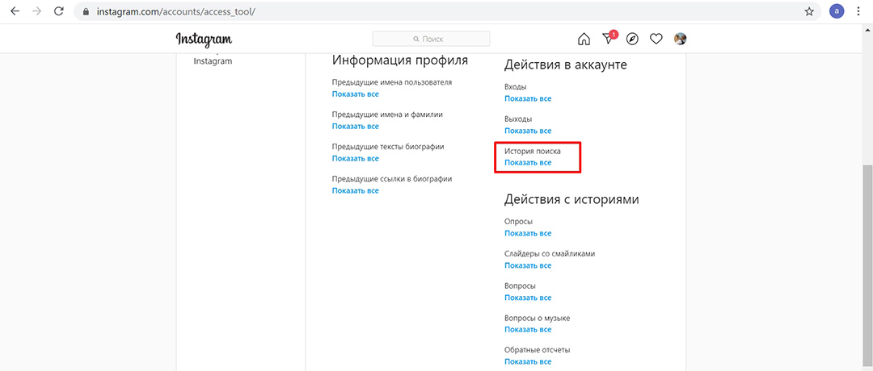Go to Instagram home feed icon
This screenshot has height=371, width=873.
pos(584,39)
